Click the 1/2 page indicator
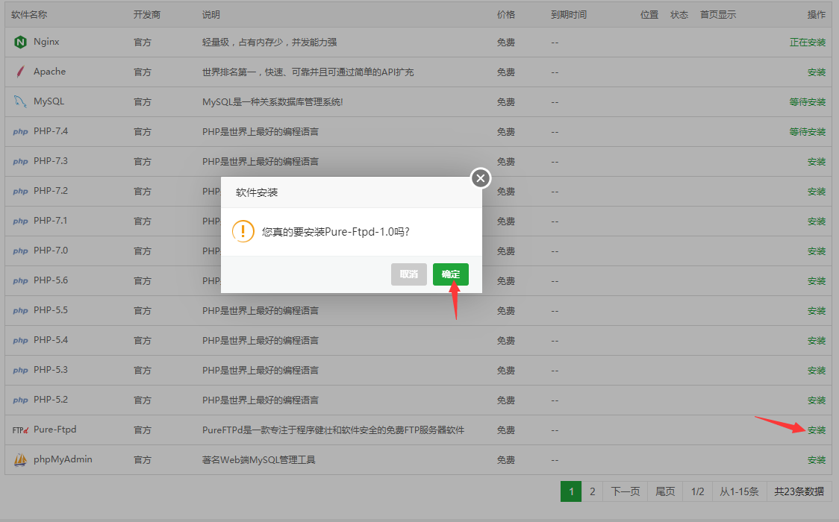The width and height of the screenshot is (839, 522). [697, 491]
